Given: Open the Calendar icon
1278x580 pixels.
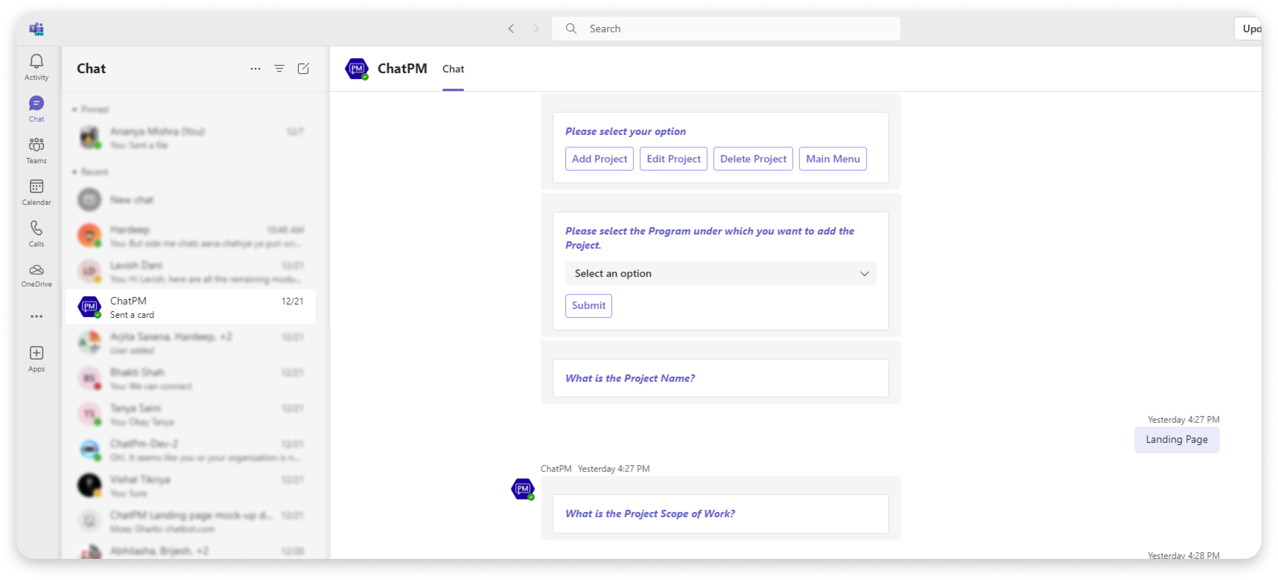Looking at the screenshot, I should 36,192.
